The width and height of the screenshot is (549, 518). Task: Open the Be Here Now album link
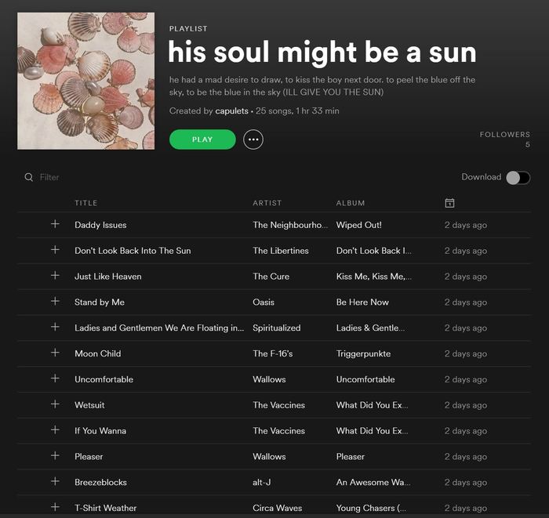tap(362, 302)
